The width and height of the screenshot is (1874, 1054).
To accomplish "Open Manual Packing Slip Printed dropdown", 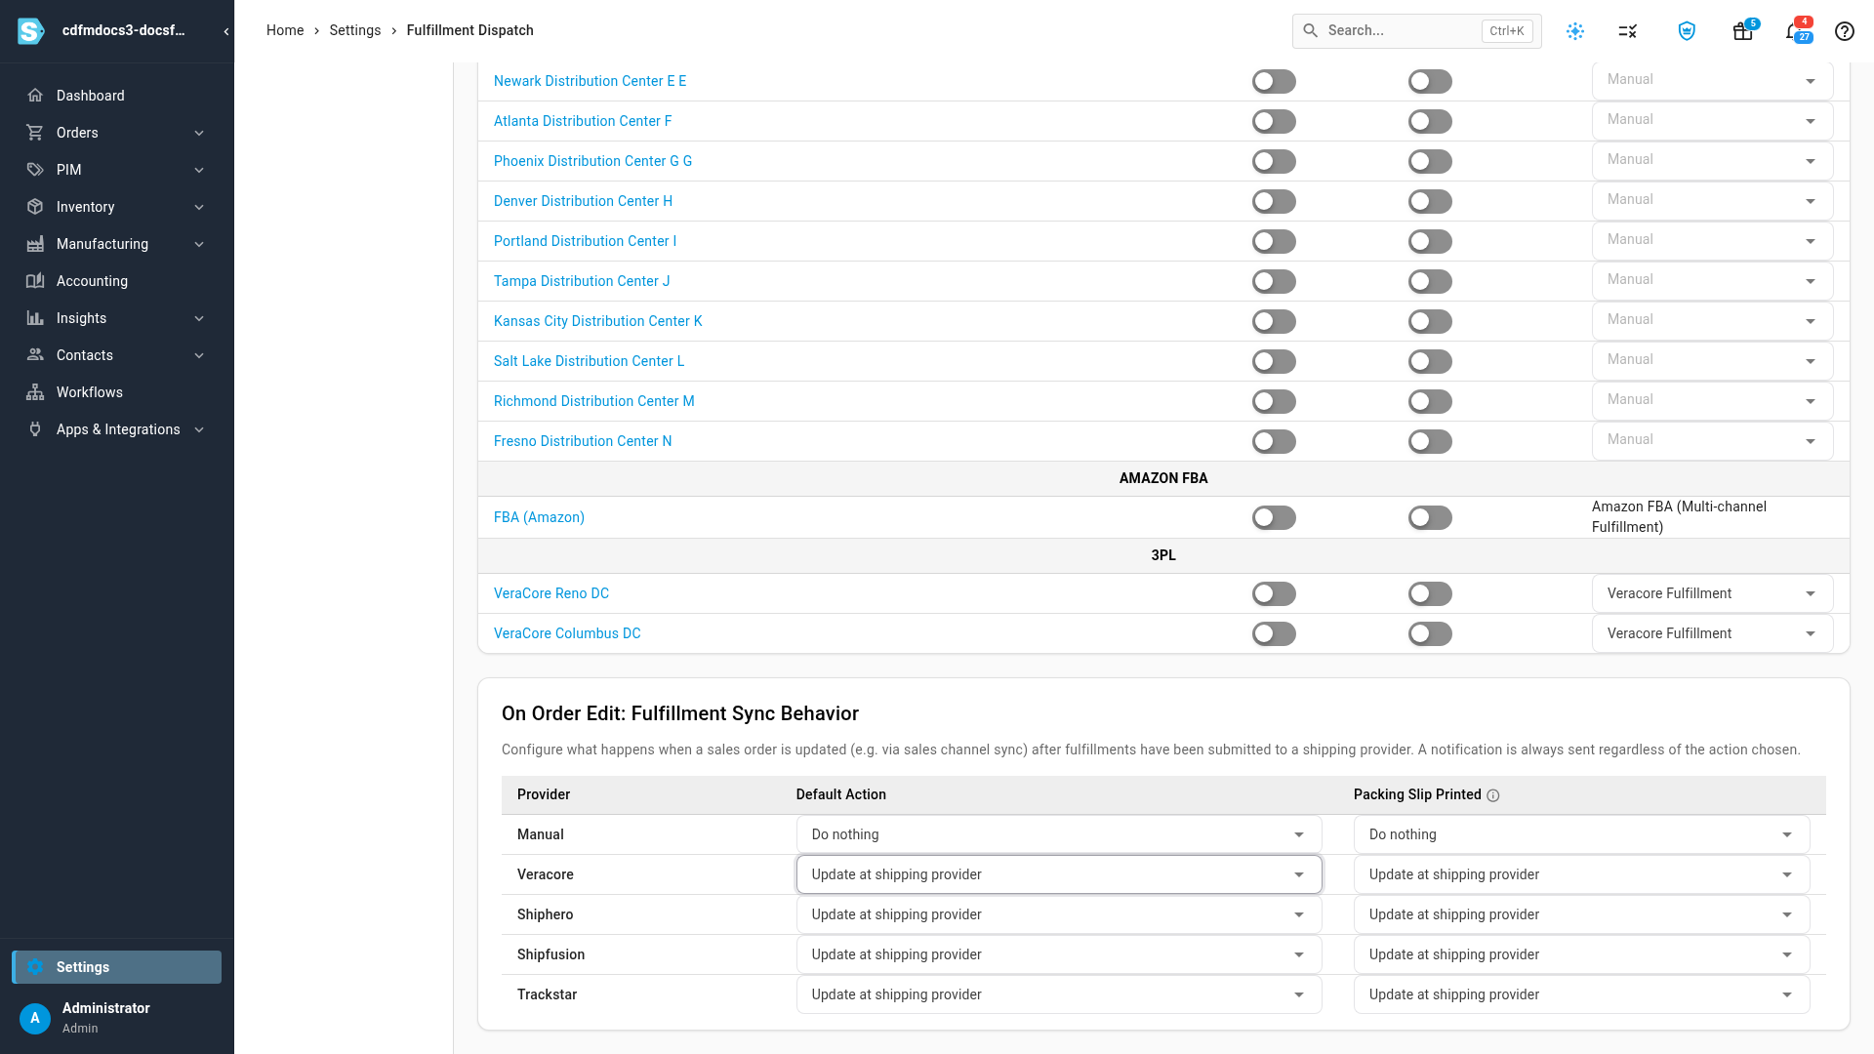I will (1581, 834).
